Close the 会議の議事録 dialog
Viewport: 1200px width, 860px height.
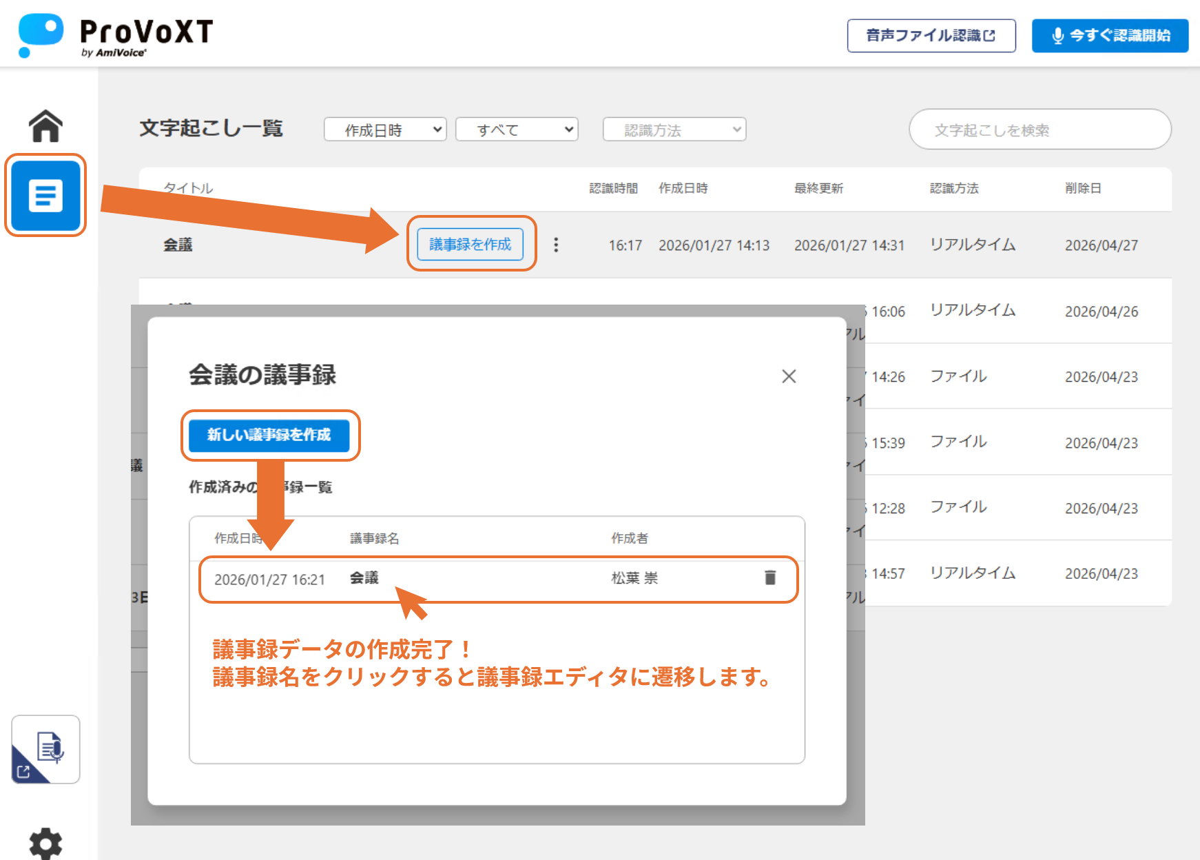pyautogui.click(x=789, y=376)
